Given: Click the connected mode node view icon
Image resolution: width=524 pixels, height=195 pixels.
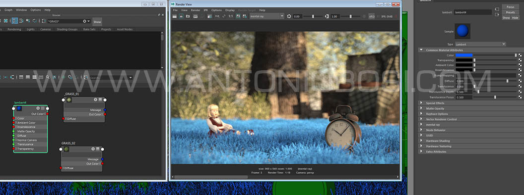Looking at the screenshot, I should [x=28, y=77].
